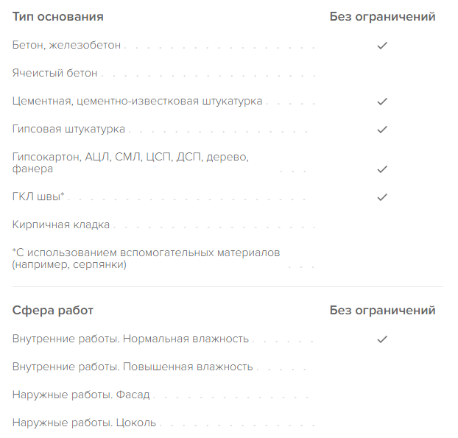Click checkmark for Внутренние работы. Нормальная влажность
This screenshot has width=458, height=438.
[382, 339]
